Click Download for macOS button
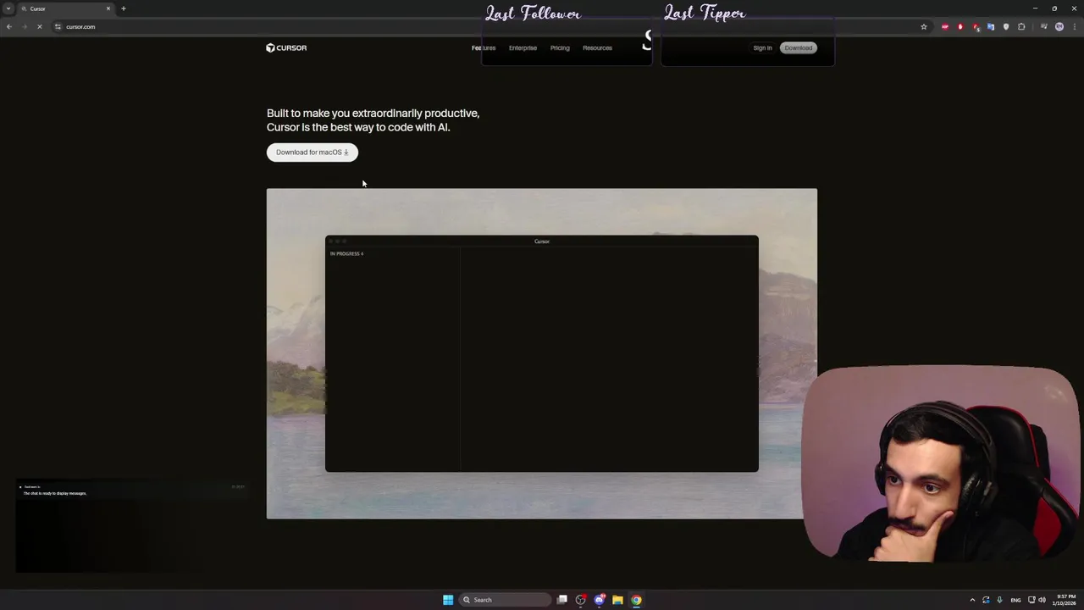 pos(312,152)
